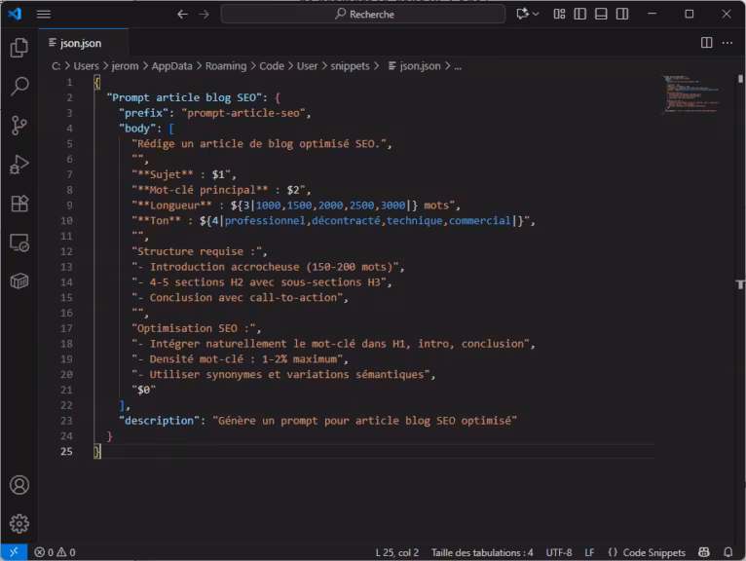Open the Extensions view

pyautogui.click(x=19, y=203)
